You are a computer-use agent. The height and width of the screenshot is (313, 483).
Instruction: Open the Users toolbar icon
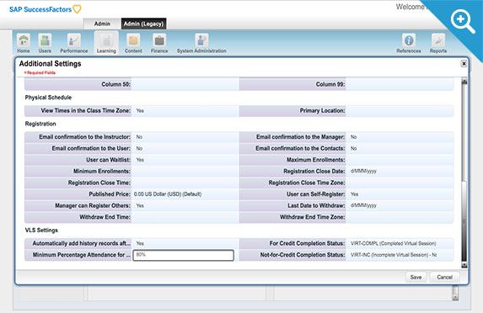point(45,44)
